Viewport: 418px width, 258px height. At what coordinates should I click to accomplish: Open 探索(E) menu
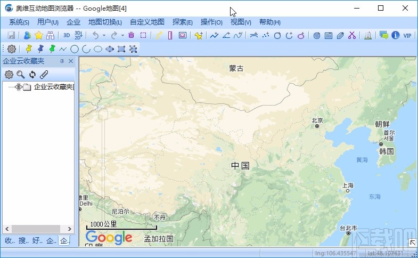[x=182, y=22]
